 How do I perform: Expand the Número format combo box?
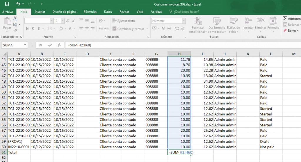184,21
